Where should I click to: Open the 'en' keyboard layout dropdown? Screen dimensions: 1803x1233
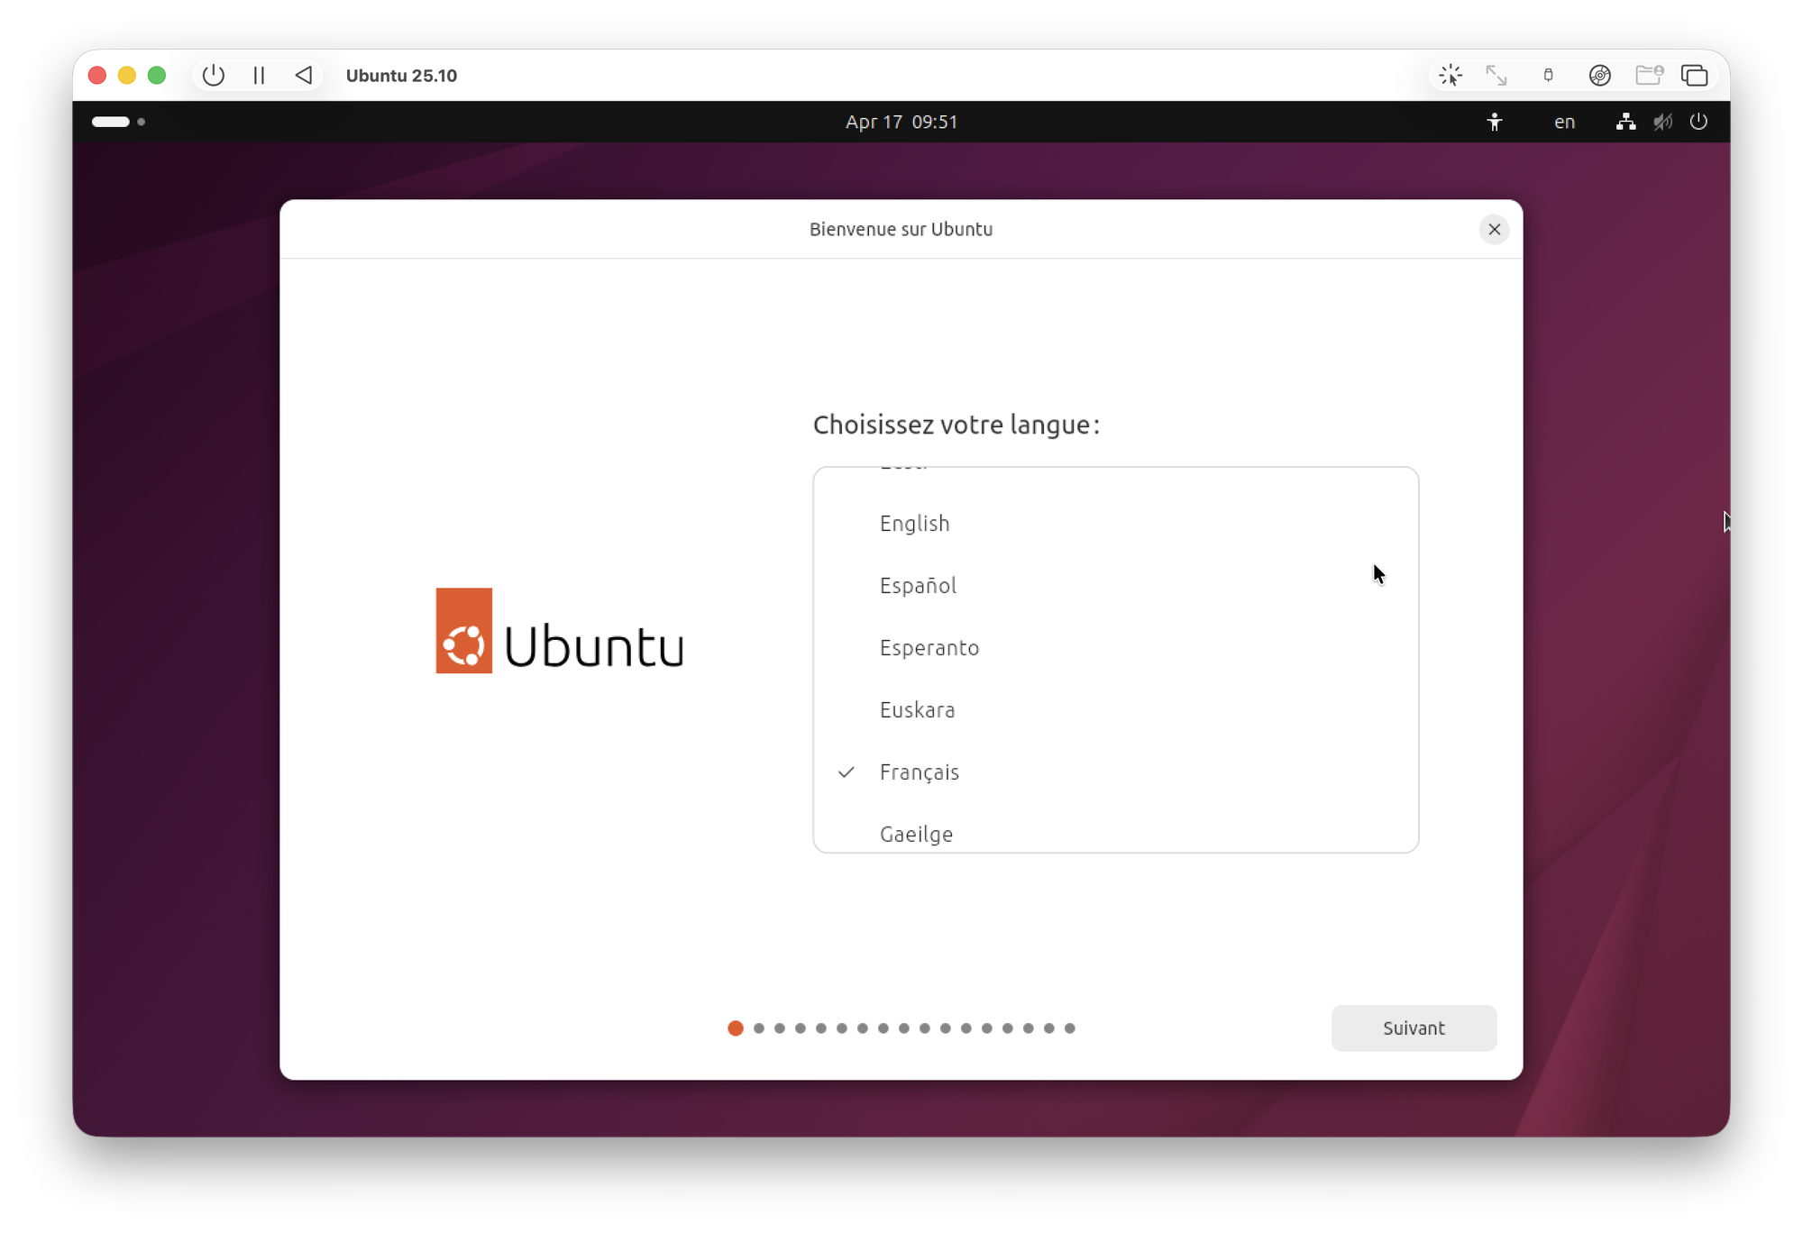[1564, 122]
